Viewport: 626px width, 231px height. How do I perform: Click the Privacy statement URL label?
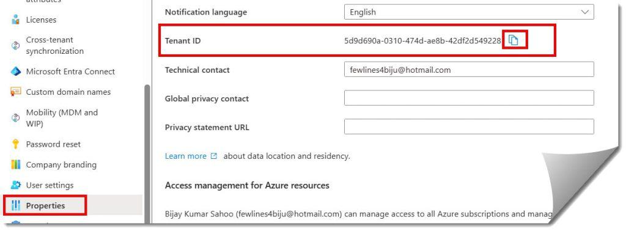[207, 127]
